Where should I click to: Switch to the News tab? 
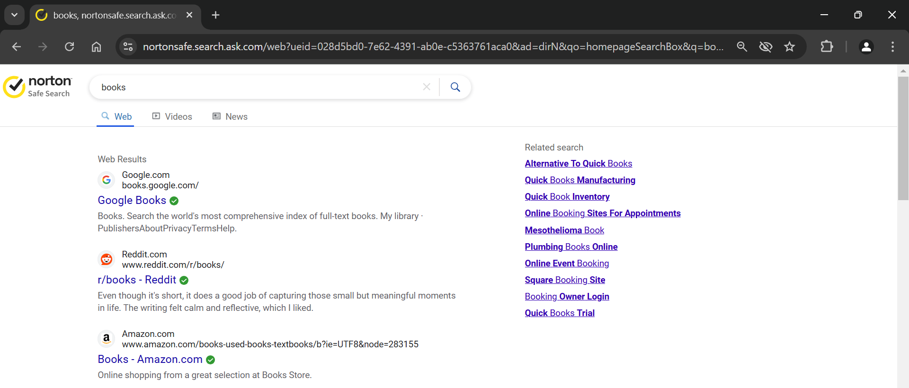(x=230, y=116)
